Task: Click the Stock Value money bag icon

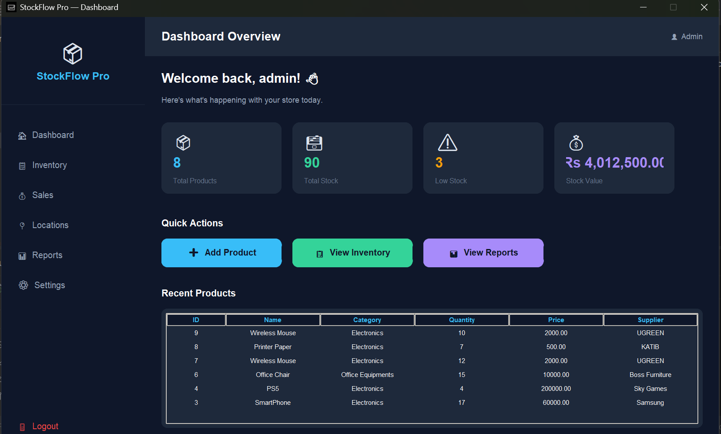Action: (576, 142)
